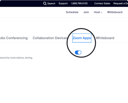Click the Search magnifier icon
This screenshot has width=128, height=103.
coord(45,4)
